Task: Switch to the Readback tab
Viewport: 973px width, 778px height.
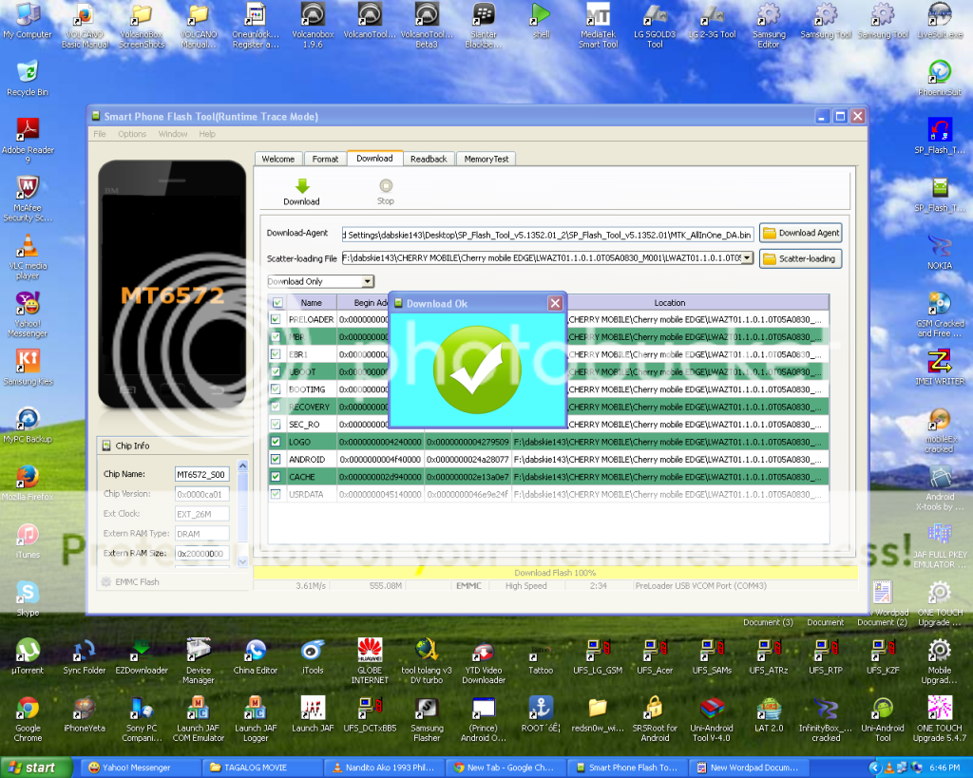Action: pos(428,159)
